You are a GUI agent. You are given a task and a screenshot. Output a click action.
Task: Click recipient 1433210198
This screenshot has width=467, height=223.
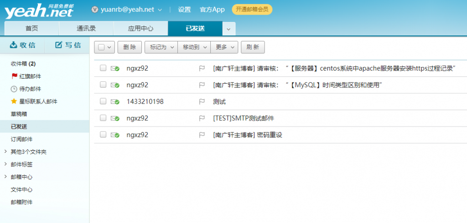(145, 101)
